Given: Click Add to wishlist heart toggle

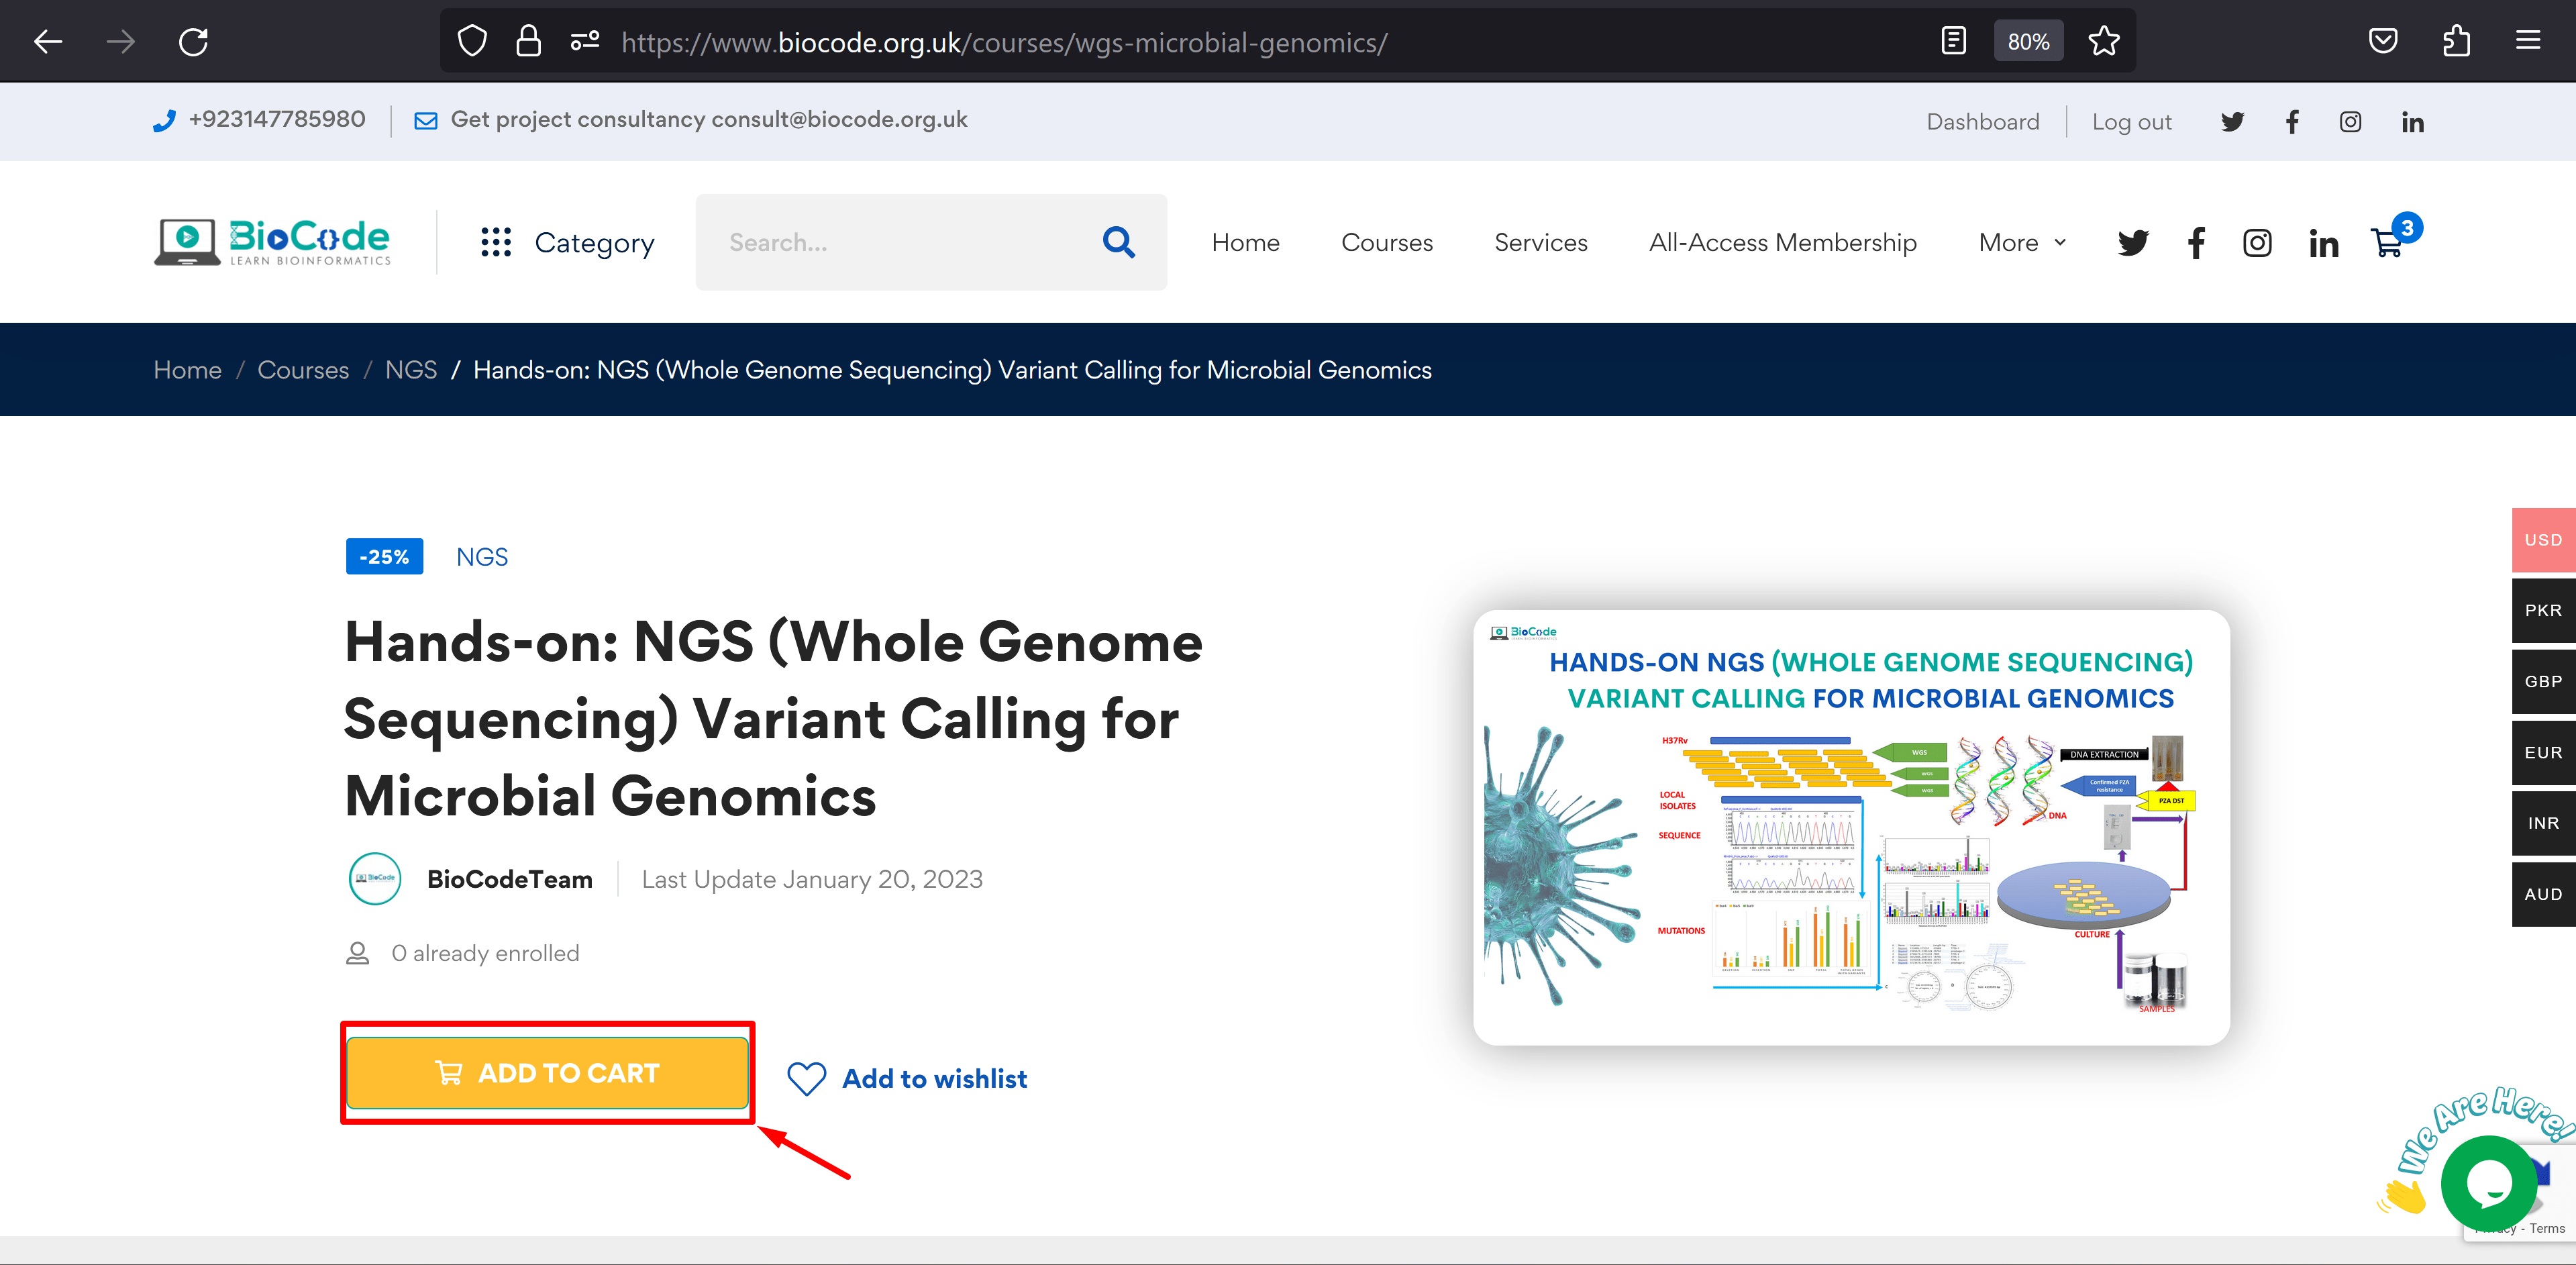Looking at the screenshot, I should pyautogui.click(x=807, y=1079).
